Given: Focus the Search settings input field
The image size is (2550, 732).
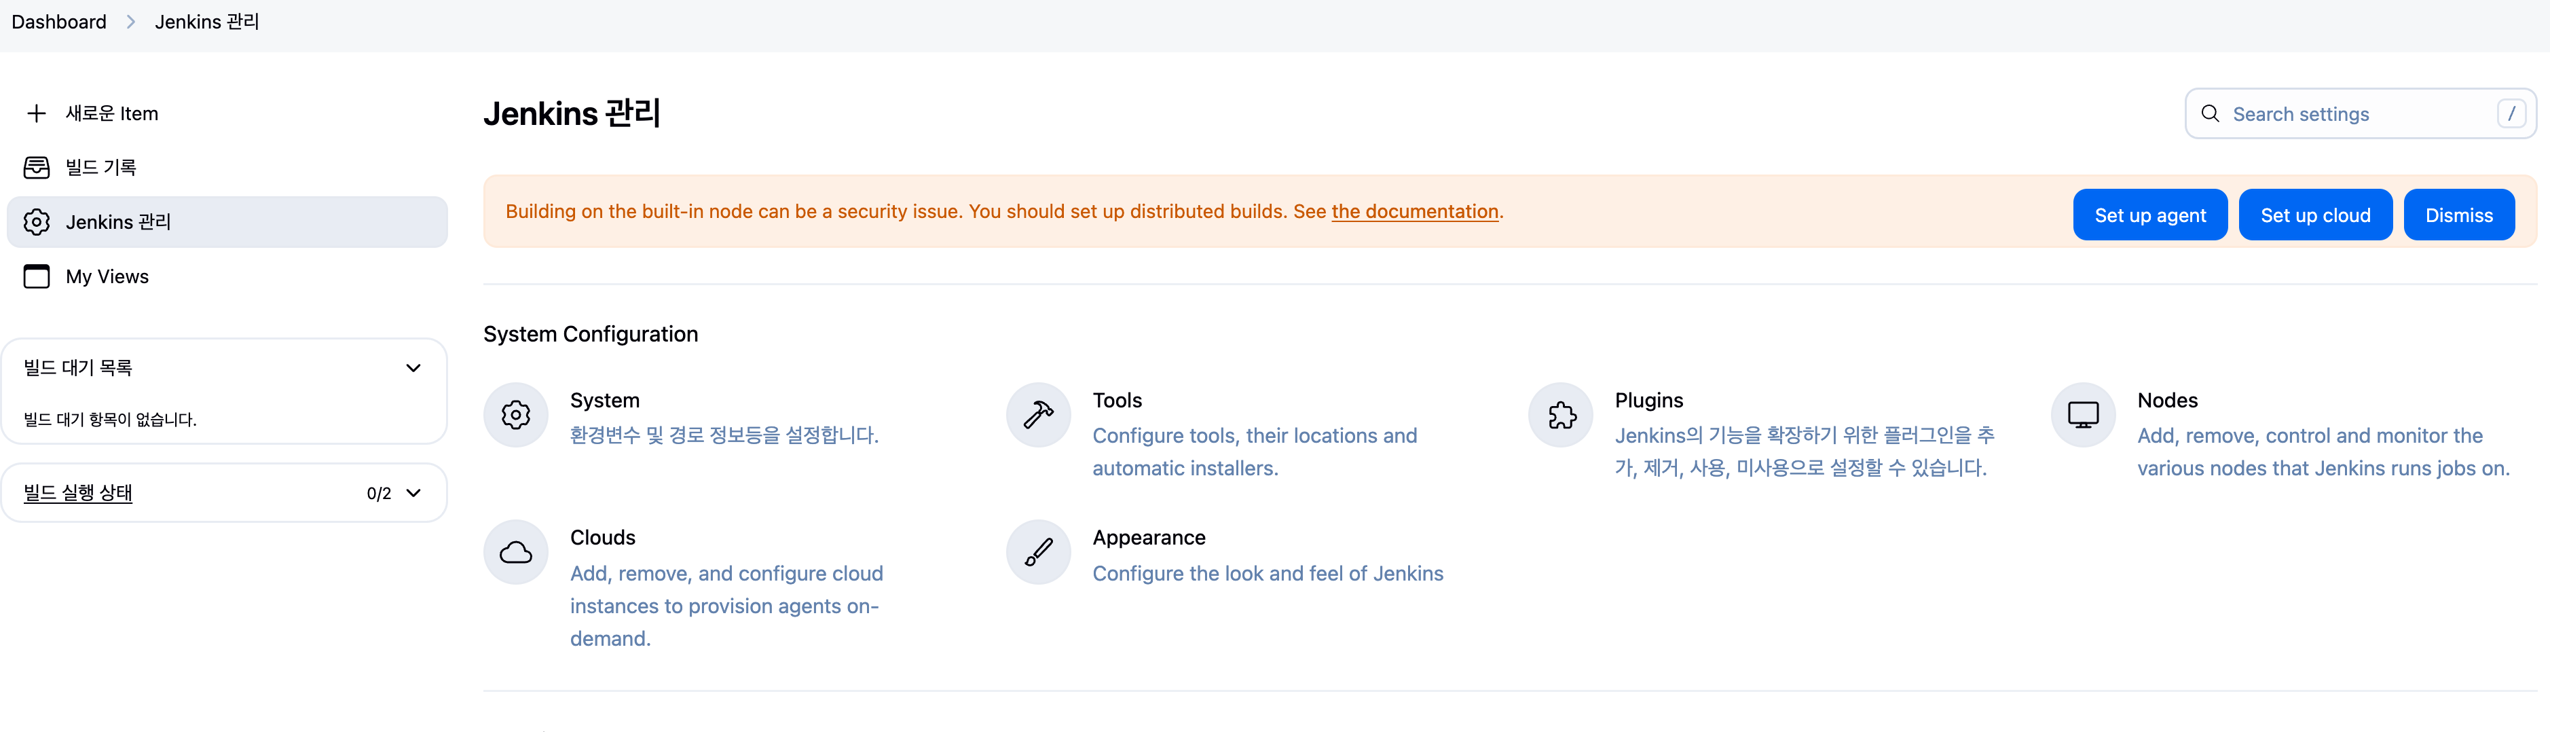Looking at the screenshot, I should (x=2360, y=114).
